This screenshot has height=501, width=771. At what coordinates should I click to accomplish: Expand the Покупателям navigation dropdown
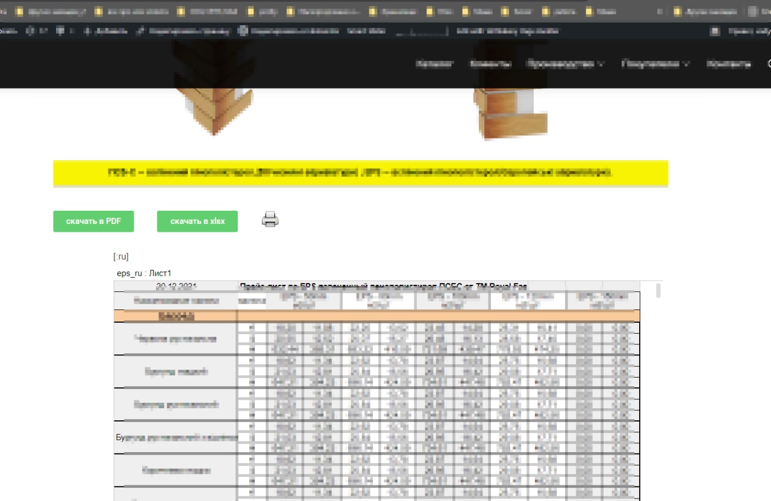pos(655,64)
